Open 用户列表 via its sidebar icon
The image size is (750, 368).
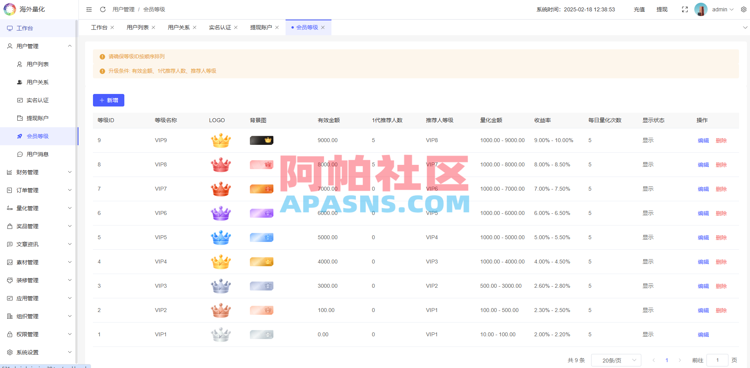(x=19, y=64)
